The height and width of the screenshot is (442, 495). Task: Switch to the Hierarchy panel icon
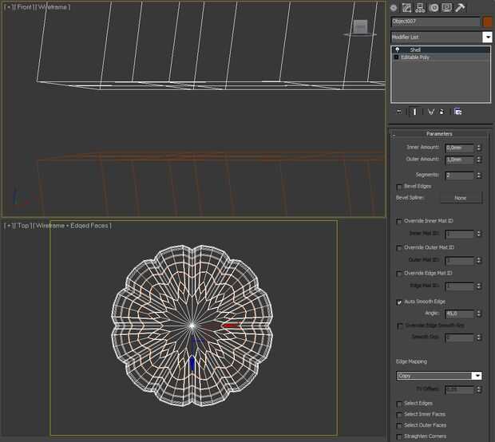[x=420, y=7]
